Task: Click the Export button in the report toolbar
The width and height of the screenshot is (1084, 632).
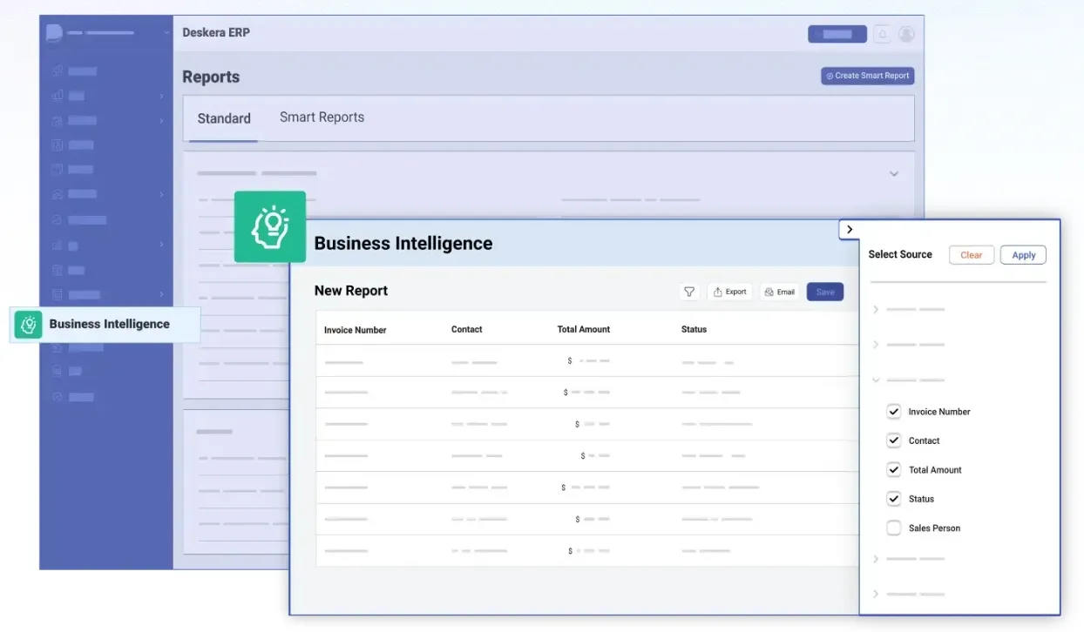Action: pyautogui.click(x=730, y=292)
